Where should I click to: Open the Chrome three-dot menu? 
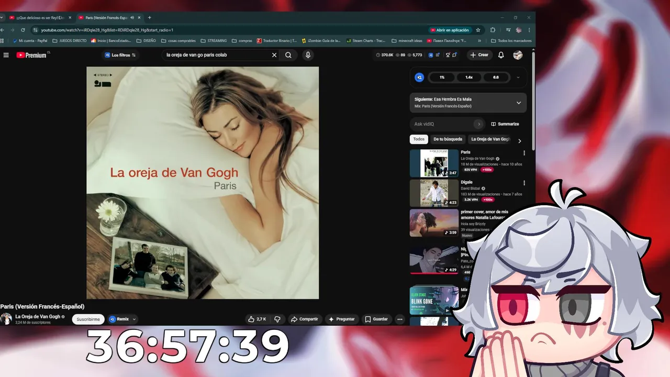(529, 30)
